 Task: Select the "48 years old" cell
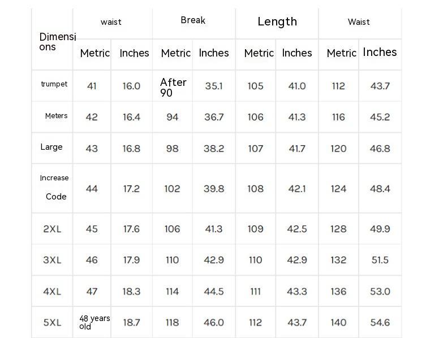(x=94, y=322)
